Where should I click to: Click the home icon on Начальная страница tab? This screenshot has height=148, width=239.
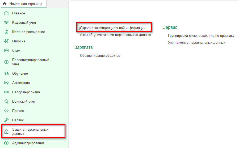point(5,4)
